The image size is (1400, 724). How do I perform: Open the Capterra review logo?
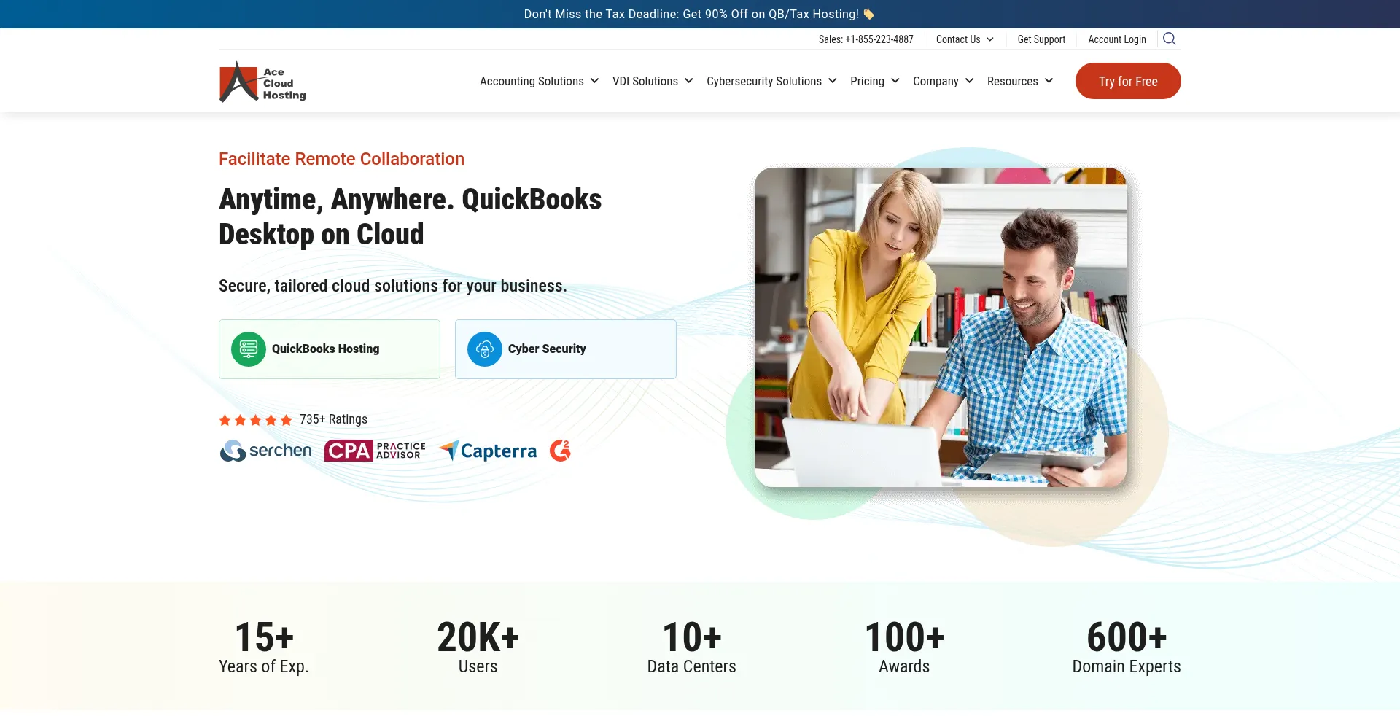click(488, 451)
